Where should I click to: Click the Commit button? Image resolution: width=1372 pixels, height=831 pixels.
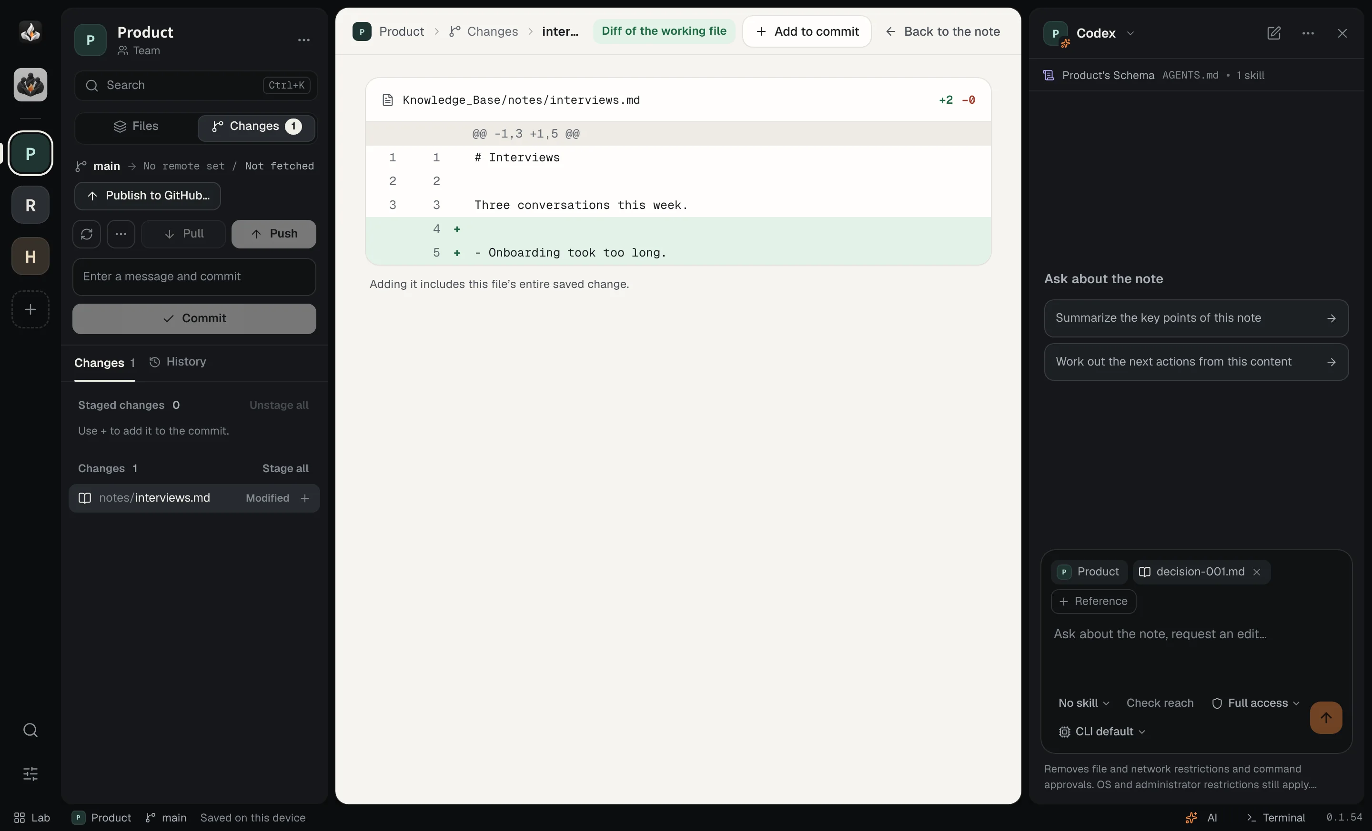point(194,319)
